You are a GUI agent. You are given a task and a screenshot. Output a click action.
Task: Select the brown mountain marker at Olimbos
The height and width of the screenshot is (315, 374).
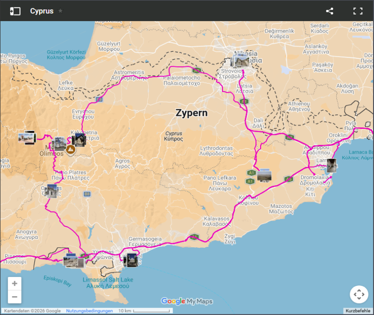click(70, 150)
